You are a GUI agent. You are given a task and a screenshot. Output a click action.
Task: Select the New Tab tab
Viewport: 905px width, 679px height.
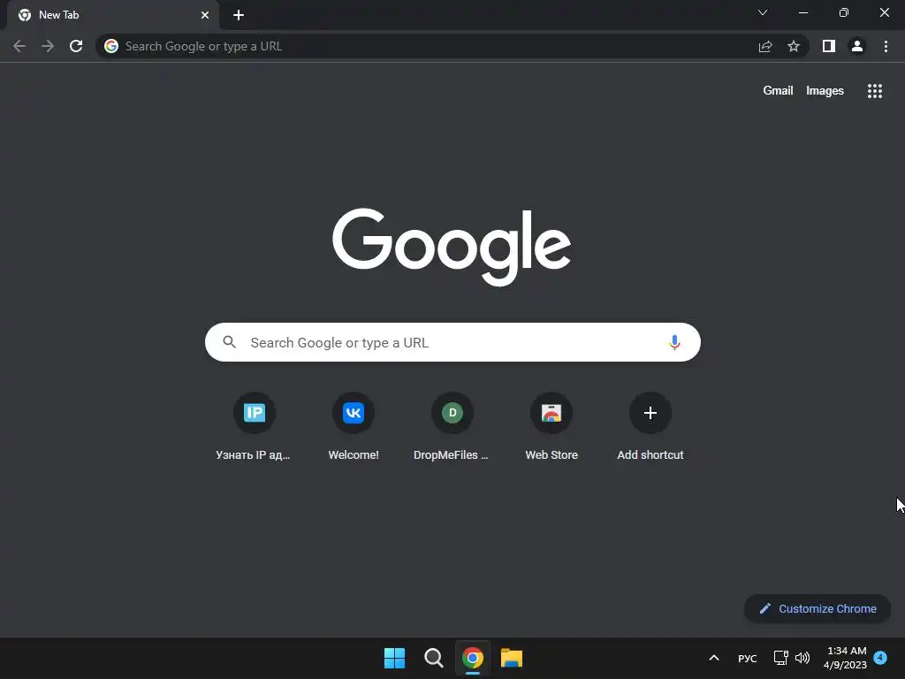click(113, 15)
